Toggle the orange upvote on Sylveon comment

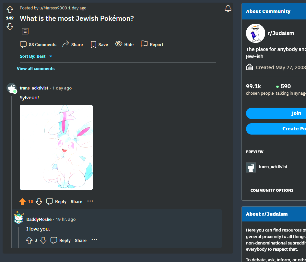point(23,201)
